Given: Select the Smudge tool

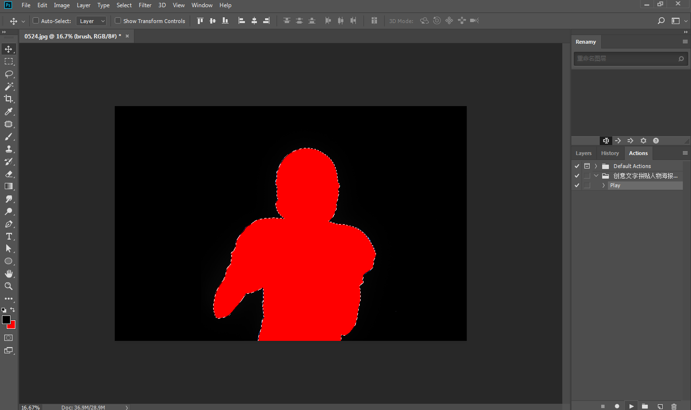Looking at the screenshot, I should 9,199.
